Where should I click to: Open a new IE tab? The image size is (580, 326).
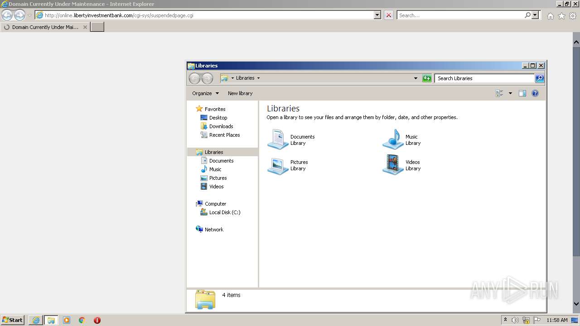tap(97, 27)
